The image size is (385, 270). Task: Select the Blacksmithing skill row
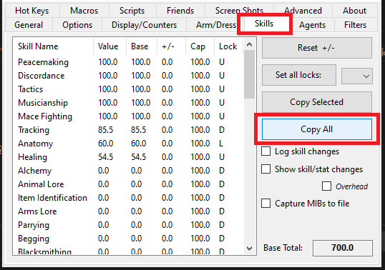[128, 251]
